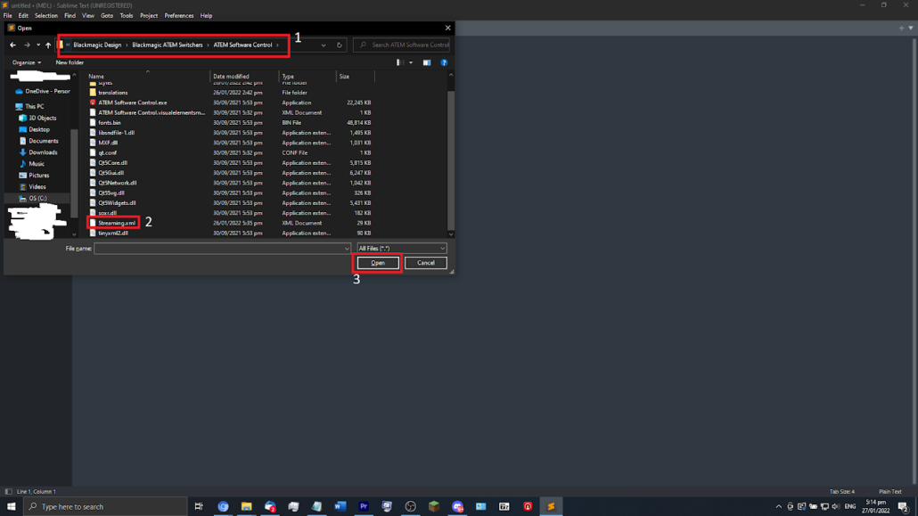This screenshot has width=918, height=516.
Task: Expand the Organize dropdown
Action: tap(27, 62)
